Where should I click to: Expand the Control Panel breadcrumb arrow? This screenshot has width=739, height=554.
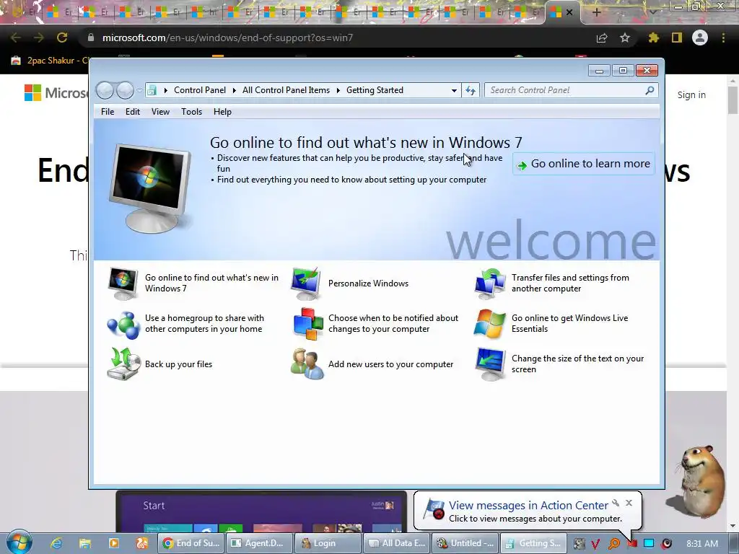point(235,90)
